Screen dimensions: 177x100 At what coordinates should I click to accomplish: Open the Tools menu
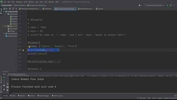pyautogui.click(x=41, y=2)
